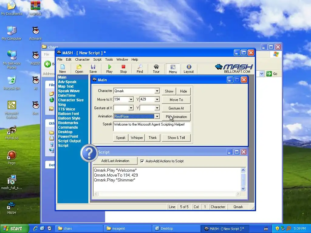Viewport: 311px width, 233px height.
Task: Run the script with the Play icon
Action: coord(109,69)
